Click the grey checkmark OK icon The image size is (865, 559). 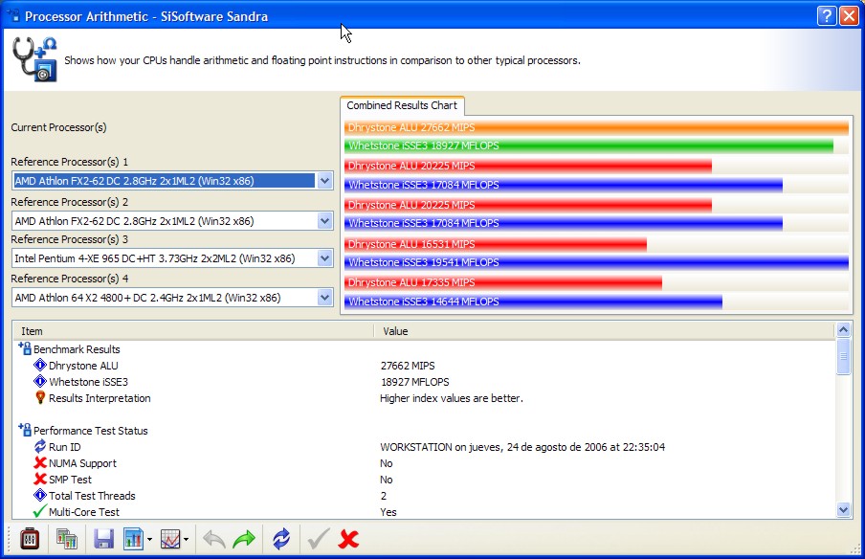coord(319,539)
